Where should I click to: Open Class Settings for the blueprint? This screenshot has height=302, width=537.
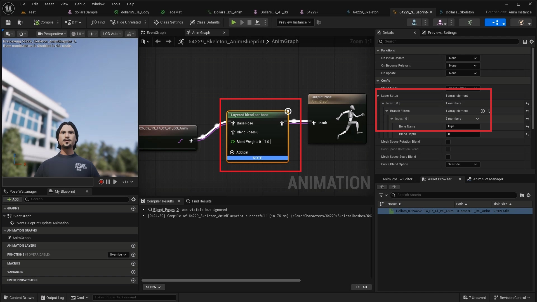click(x=168, y=22)
